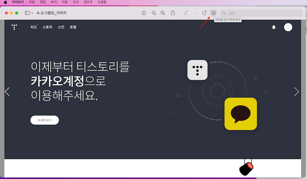Open the 파일 menu
This screenshot has height=179, width=307.
pyautogui.click(x=32, y=2)
